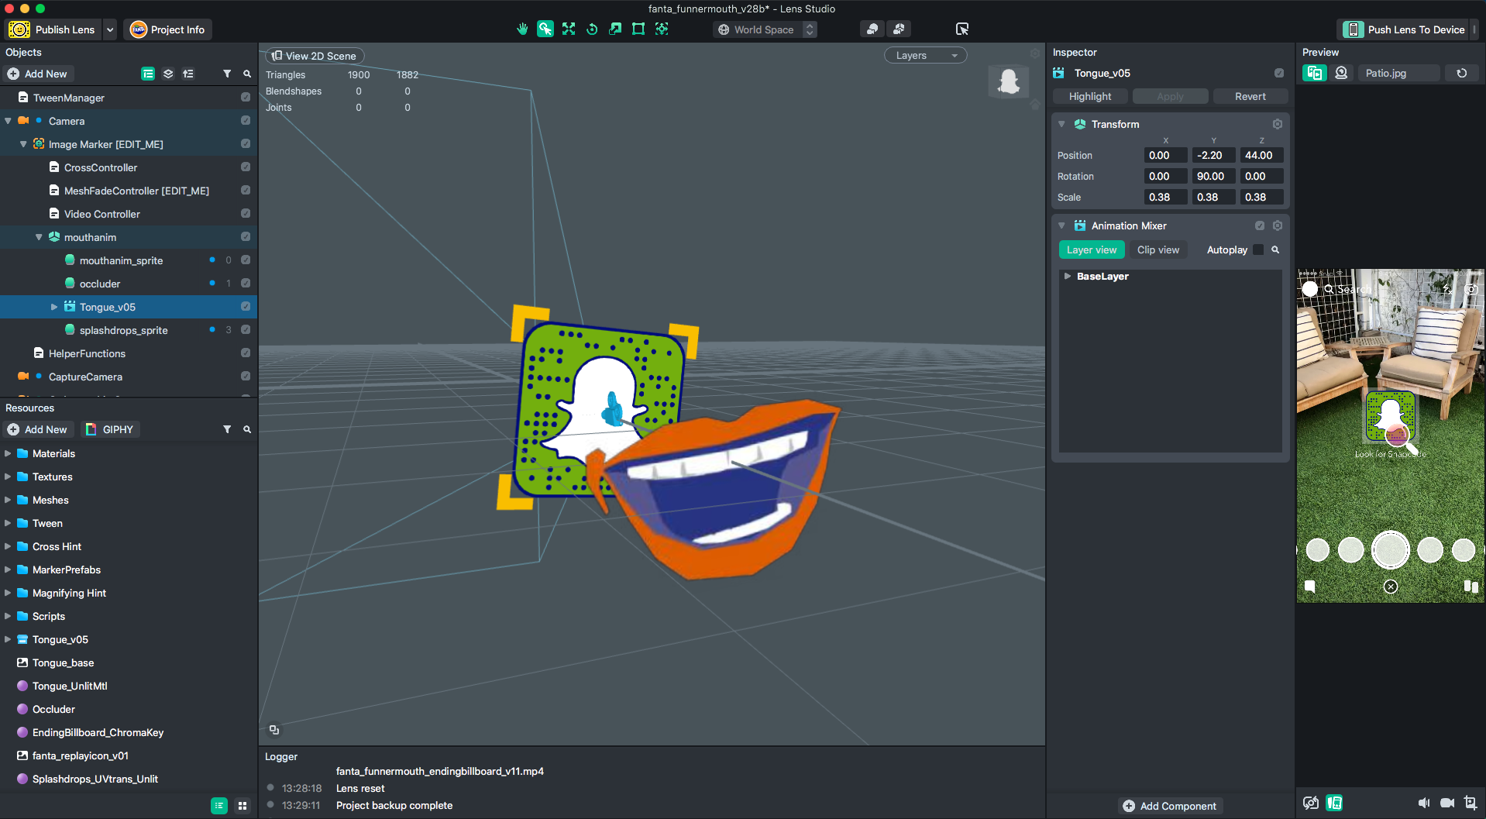Click Add Component button
The height and width of the screenshot is (819, 1486).
(x=1170, y=806)
